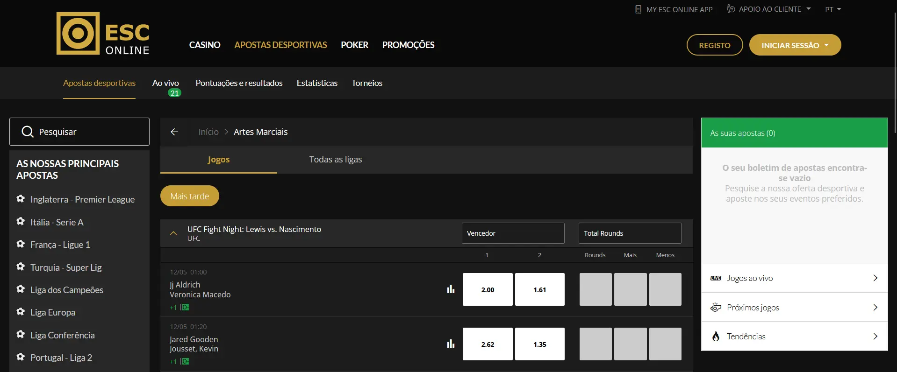897x372 pixels.
Task: Click the +1 more markets for Aldrich fight
Action: click(x=173, y=307)
